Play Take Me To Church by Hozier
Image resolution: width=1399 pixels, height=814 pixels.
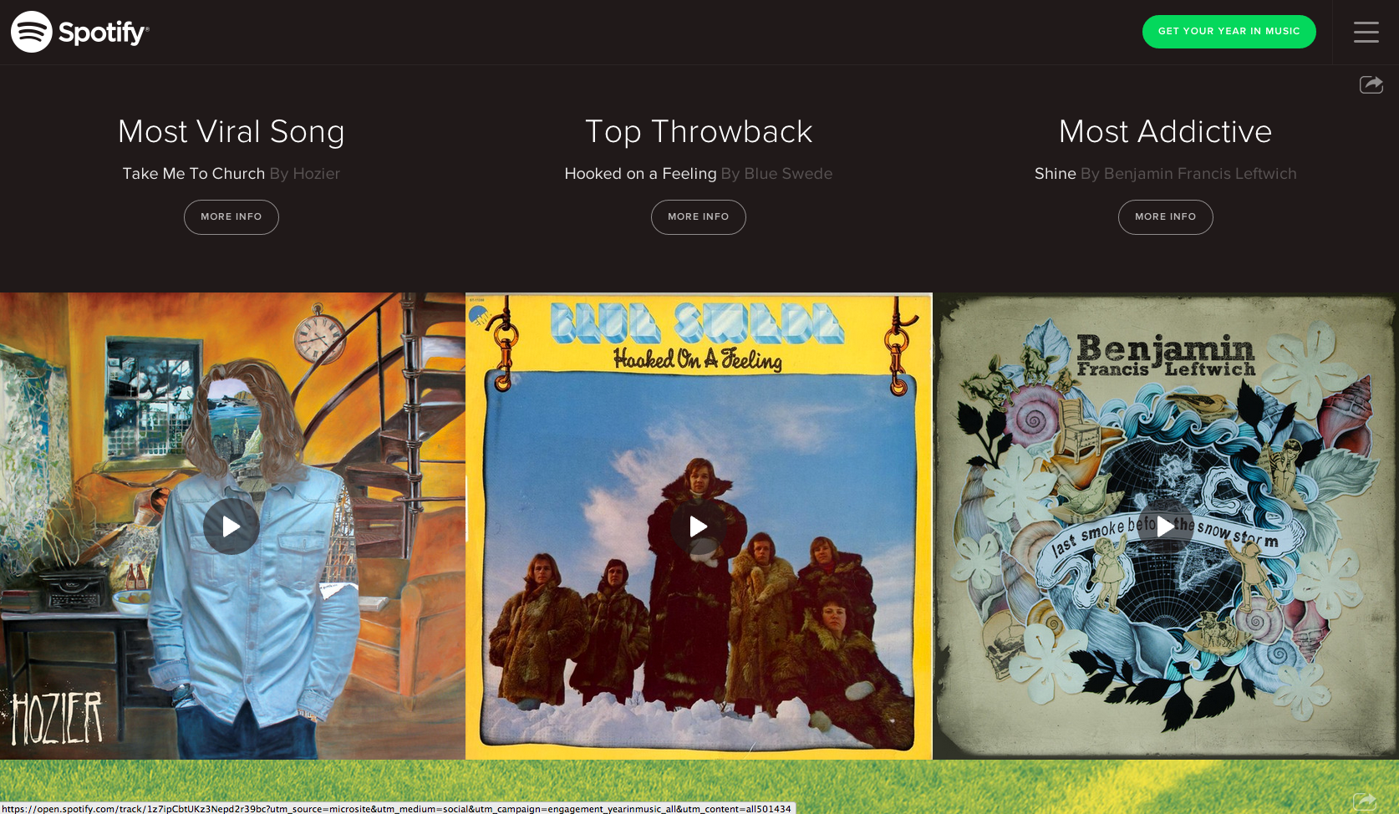(231, 527)
